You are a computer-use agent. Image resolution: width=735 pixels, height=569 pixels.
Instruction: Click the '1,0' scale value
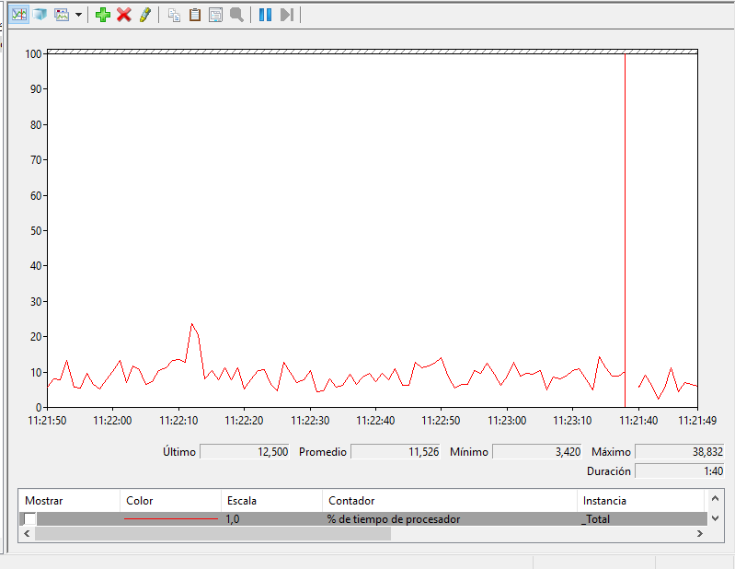point(233,519)
